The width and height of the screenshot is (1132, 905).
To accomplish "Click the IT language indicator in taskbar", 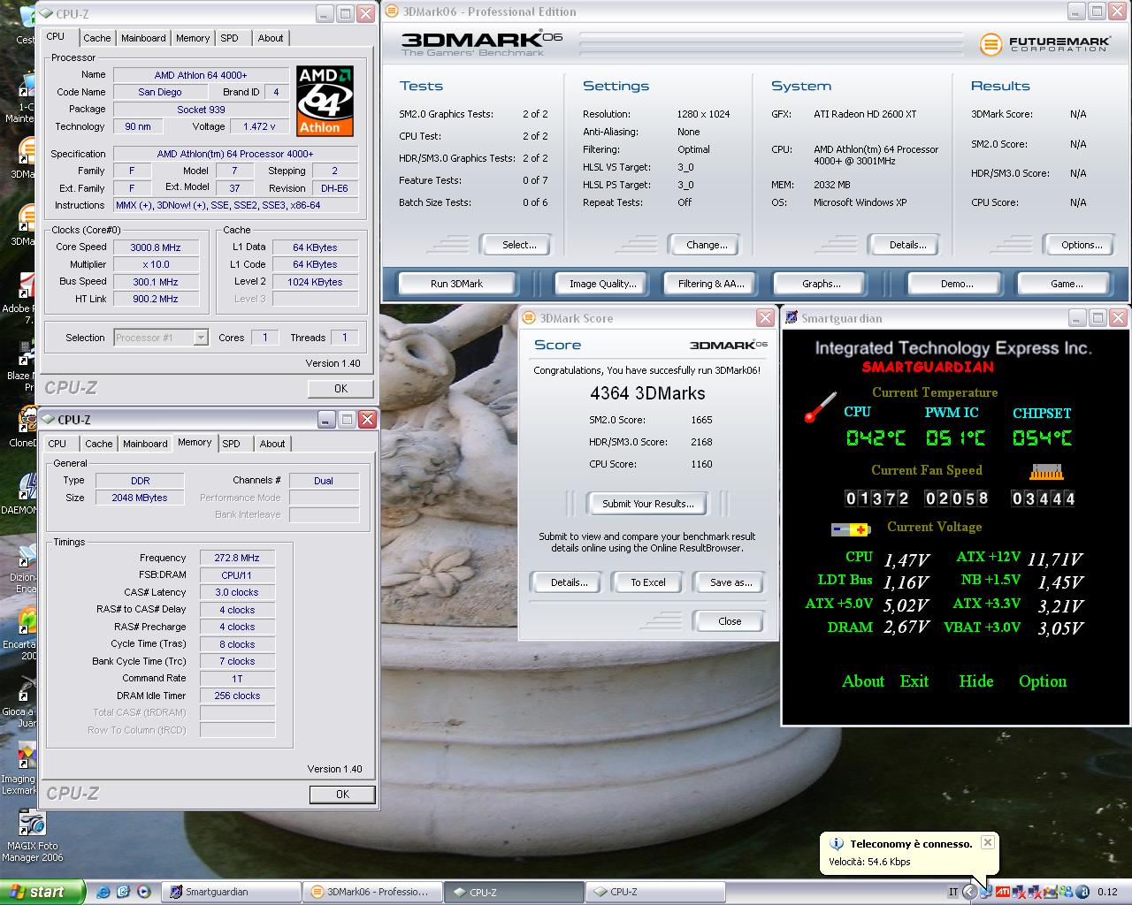I will tap(952, 892).
